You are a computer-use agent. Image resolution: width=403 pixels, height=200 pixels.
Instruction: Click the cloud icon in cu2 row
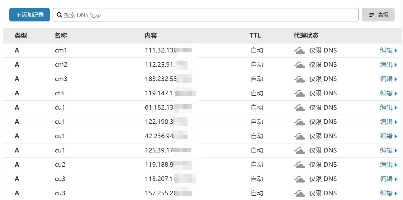coord(299,165)
